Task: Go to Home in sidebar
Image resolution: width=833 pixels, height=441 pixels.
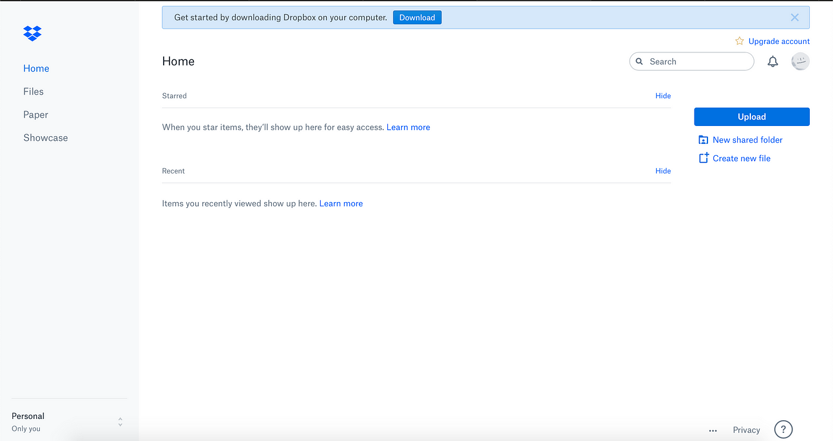Action: [36, 68]
